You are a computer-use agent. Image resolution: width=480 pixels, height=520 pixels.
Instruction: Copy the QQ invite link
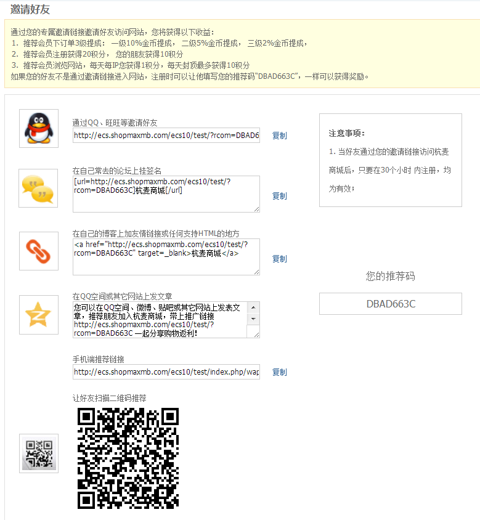pyautogui.click(x=279, y=136)
